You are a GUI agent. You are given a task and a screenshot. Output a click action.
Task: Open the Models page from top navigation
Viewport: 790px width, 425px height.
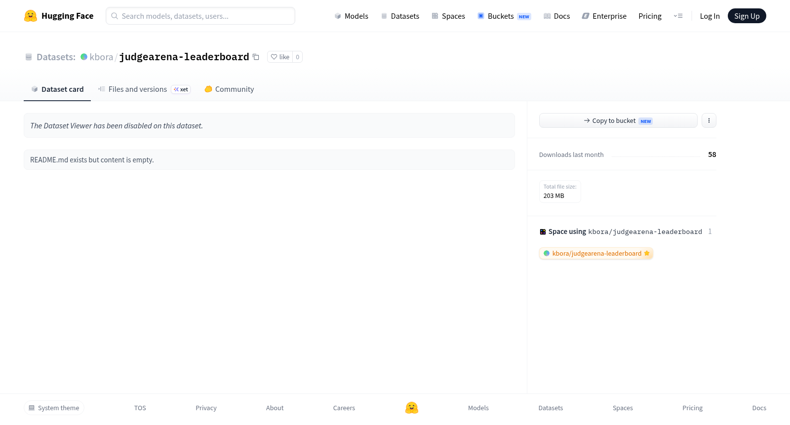351,16
